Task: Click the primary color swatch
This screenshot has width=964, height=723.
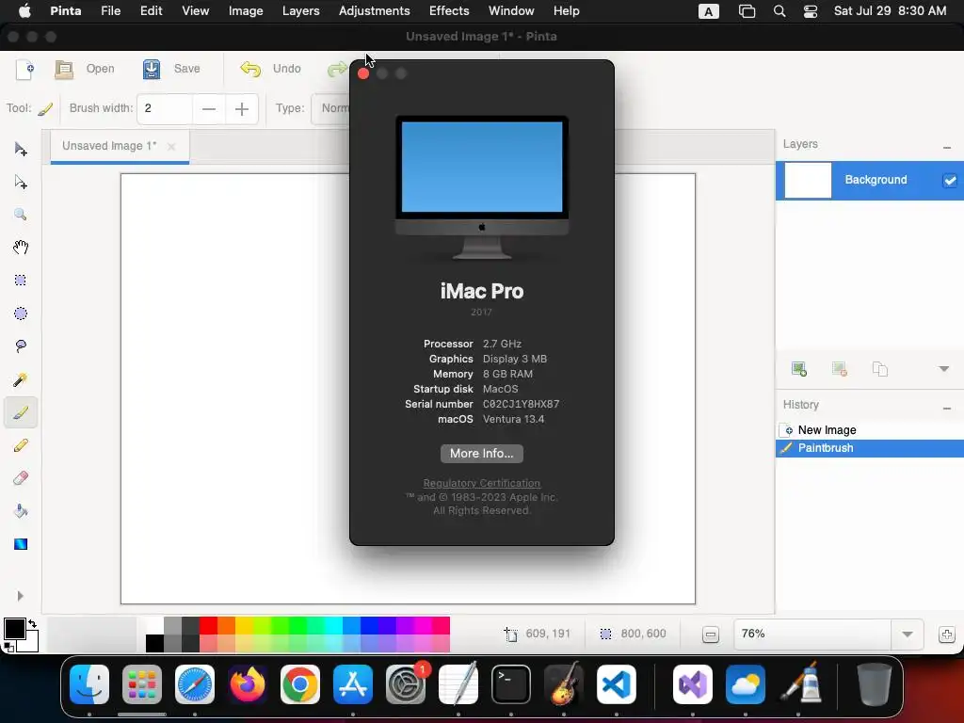Action: tap(15, 629)
